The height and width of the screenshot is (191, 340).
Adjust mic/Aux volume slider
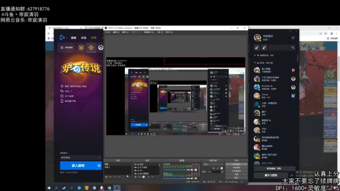click(176, 178)
